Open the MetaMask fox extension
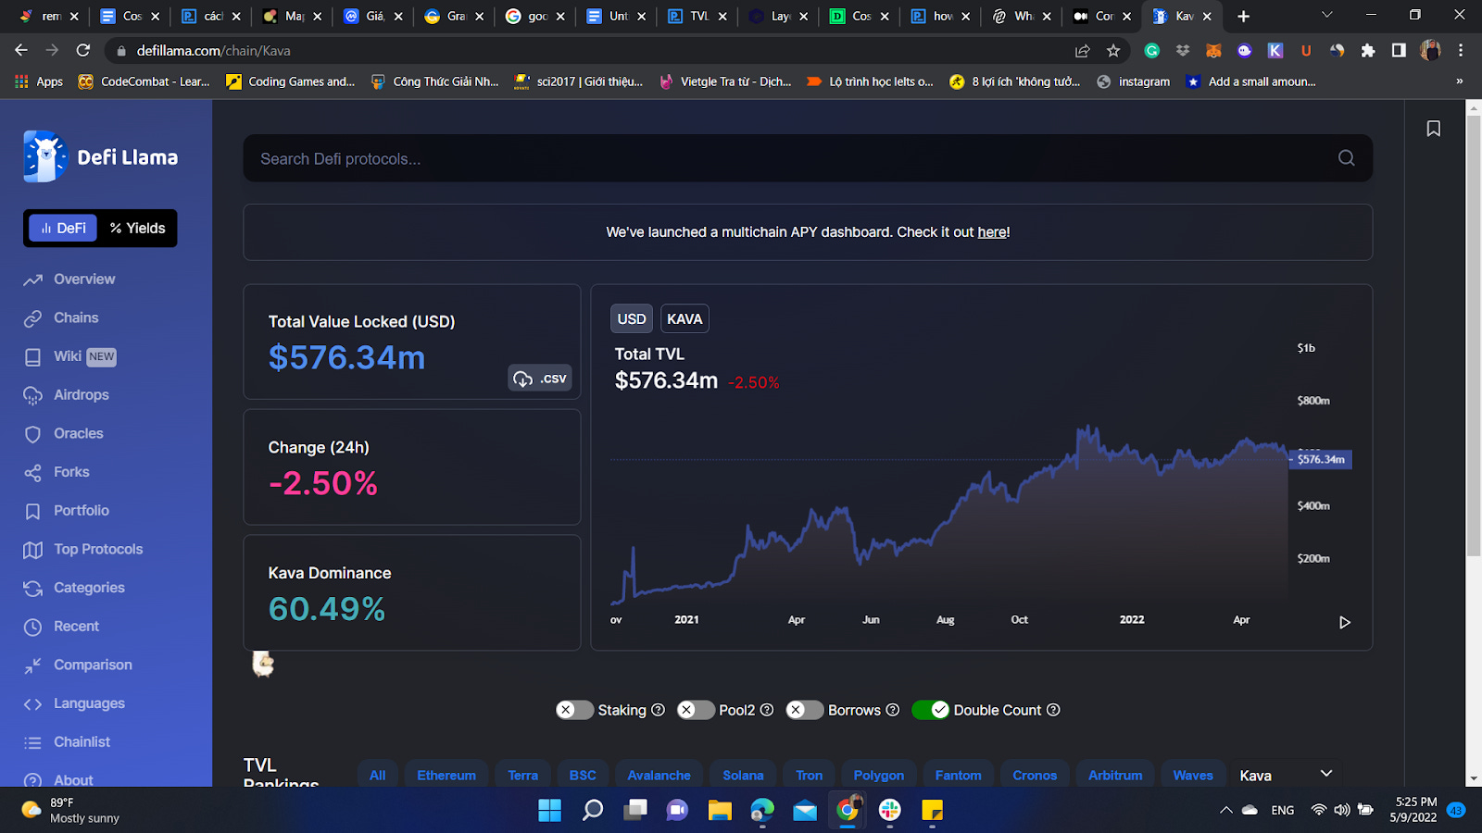This screenshot has height=833, width=1482. [x=1213, y=51]
